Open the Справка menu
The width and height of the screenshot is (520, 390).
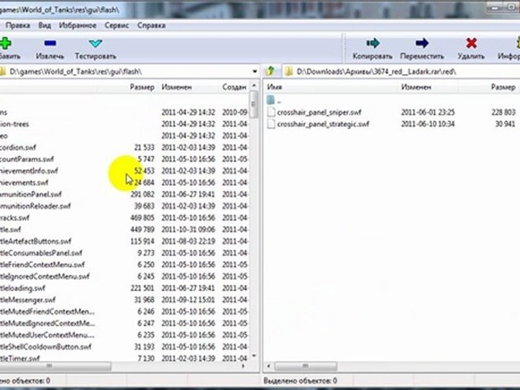(x=151, y=25)
